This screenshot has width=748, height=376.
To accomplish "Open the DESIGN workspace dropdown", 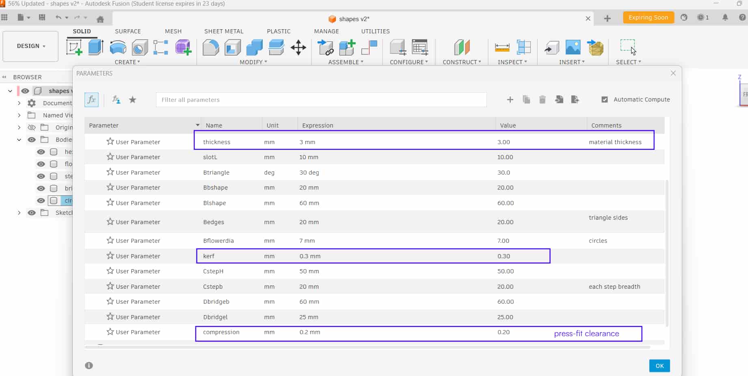I will [x=30, y=46].
